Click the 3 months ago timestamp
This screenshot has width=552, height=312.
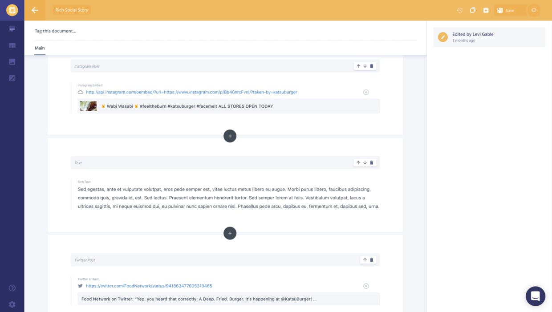coord(464,41)
